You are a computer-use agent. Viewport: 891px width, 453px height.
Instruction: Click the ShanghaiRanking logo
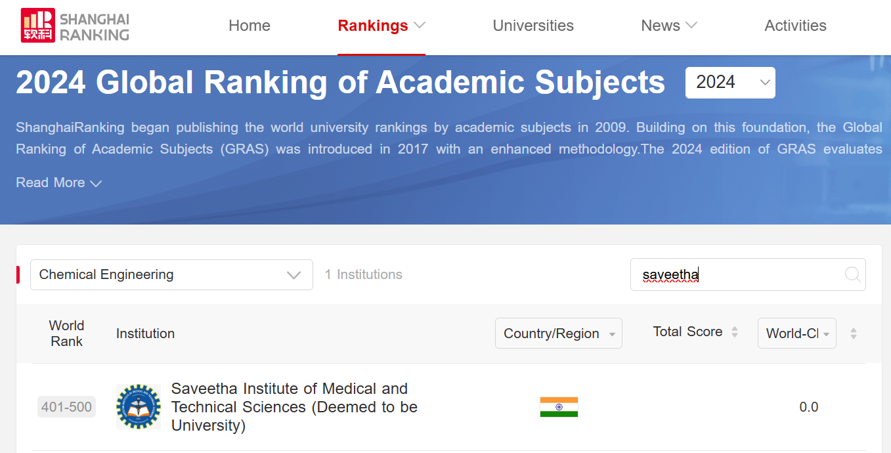tap(75, 26)
